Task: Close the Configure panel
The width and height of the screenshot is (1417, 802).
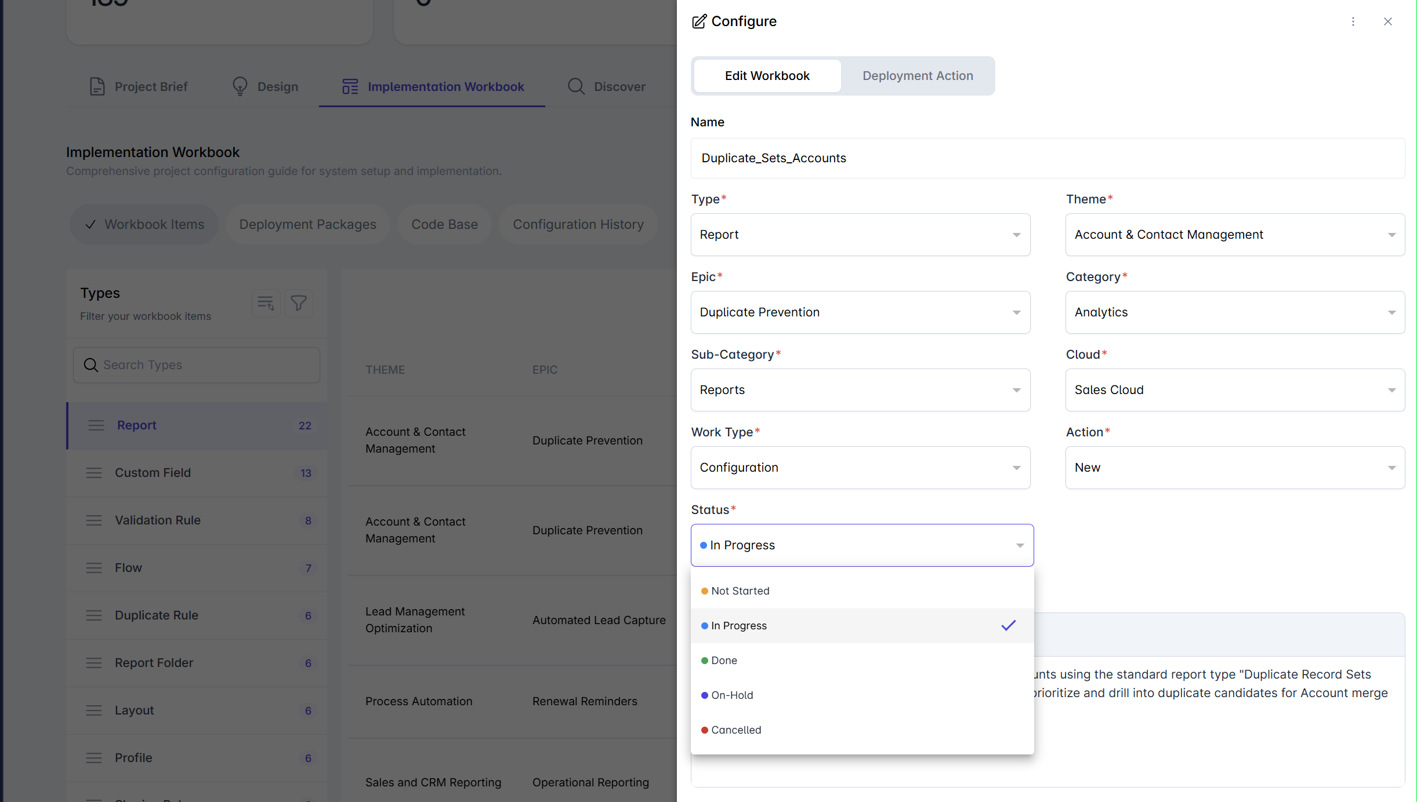Action: (1388, 21)
